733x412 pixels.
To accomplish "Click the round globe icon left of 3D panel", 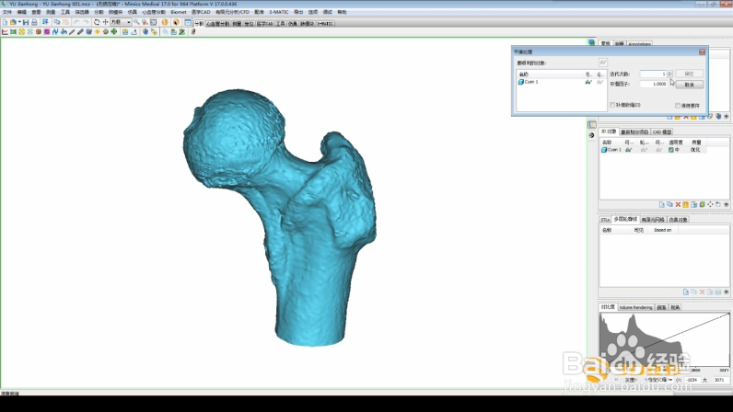I will tap(591, 135).
